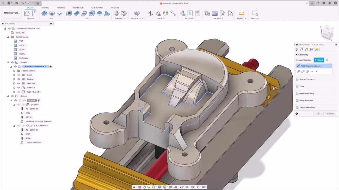The height and width of the screenshot is (190, 339).
Task: Toggle visibility eye of Sketches
Action: click(19, 83)
